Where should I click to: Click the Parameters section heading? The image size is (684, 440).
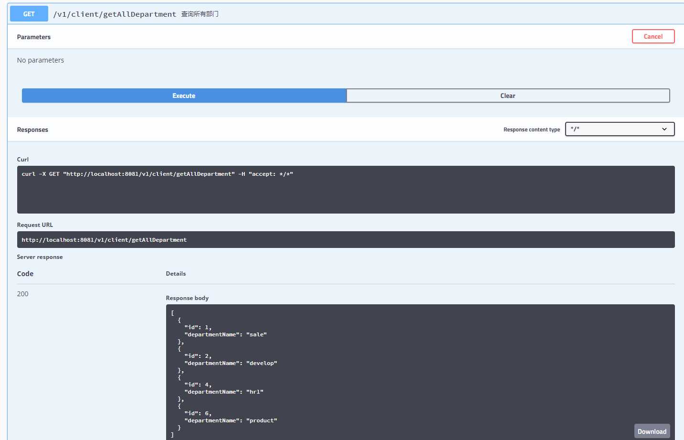pos(34,37)
